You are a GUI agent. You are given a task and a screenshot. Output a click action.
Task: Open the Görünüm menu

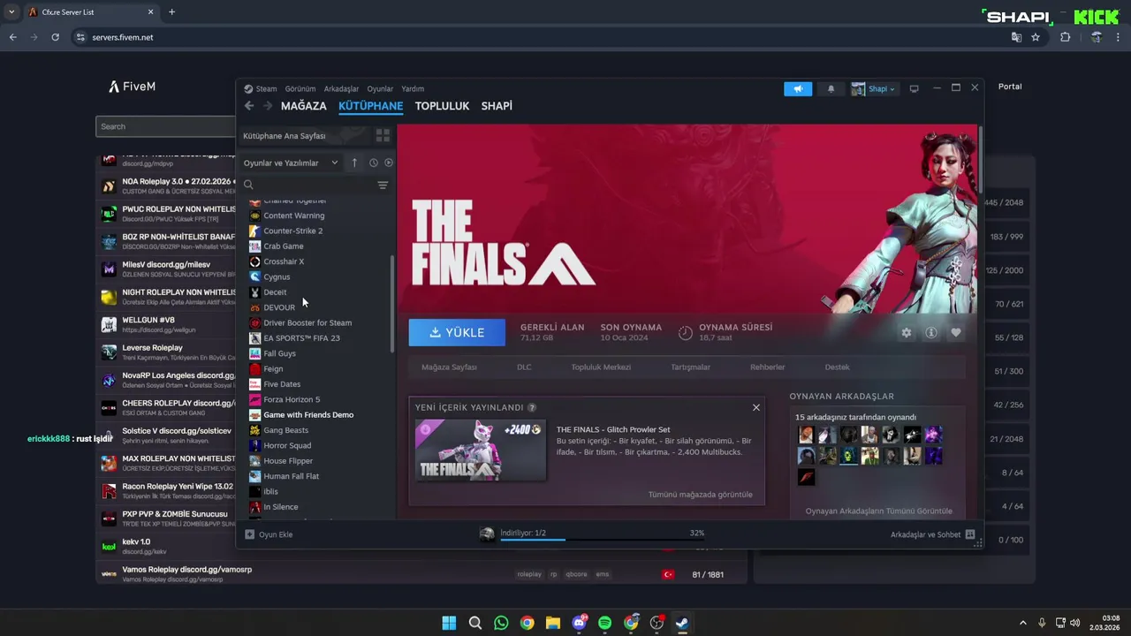point(300,88)
